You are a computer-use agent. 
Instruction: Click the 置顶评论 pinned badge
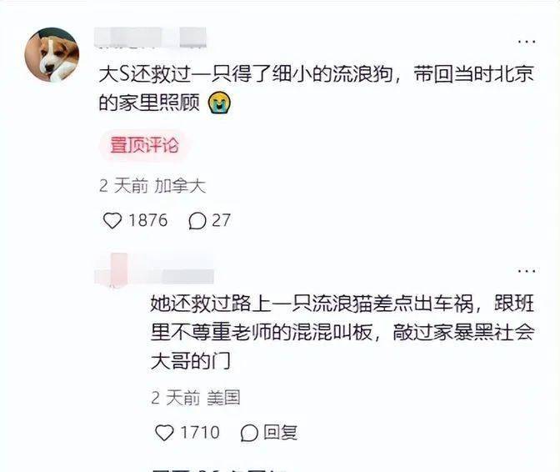pos(144,145)
